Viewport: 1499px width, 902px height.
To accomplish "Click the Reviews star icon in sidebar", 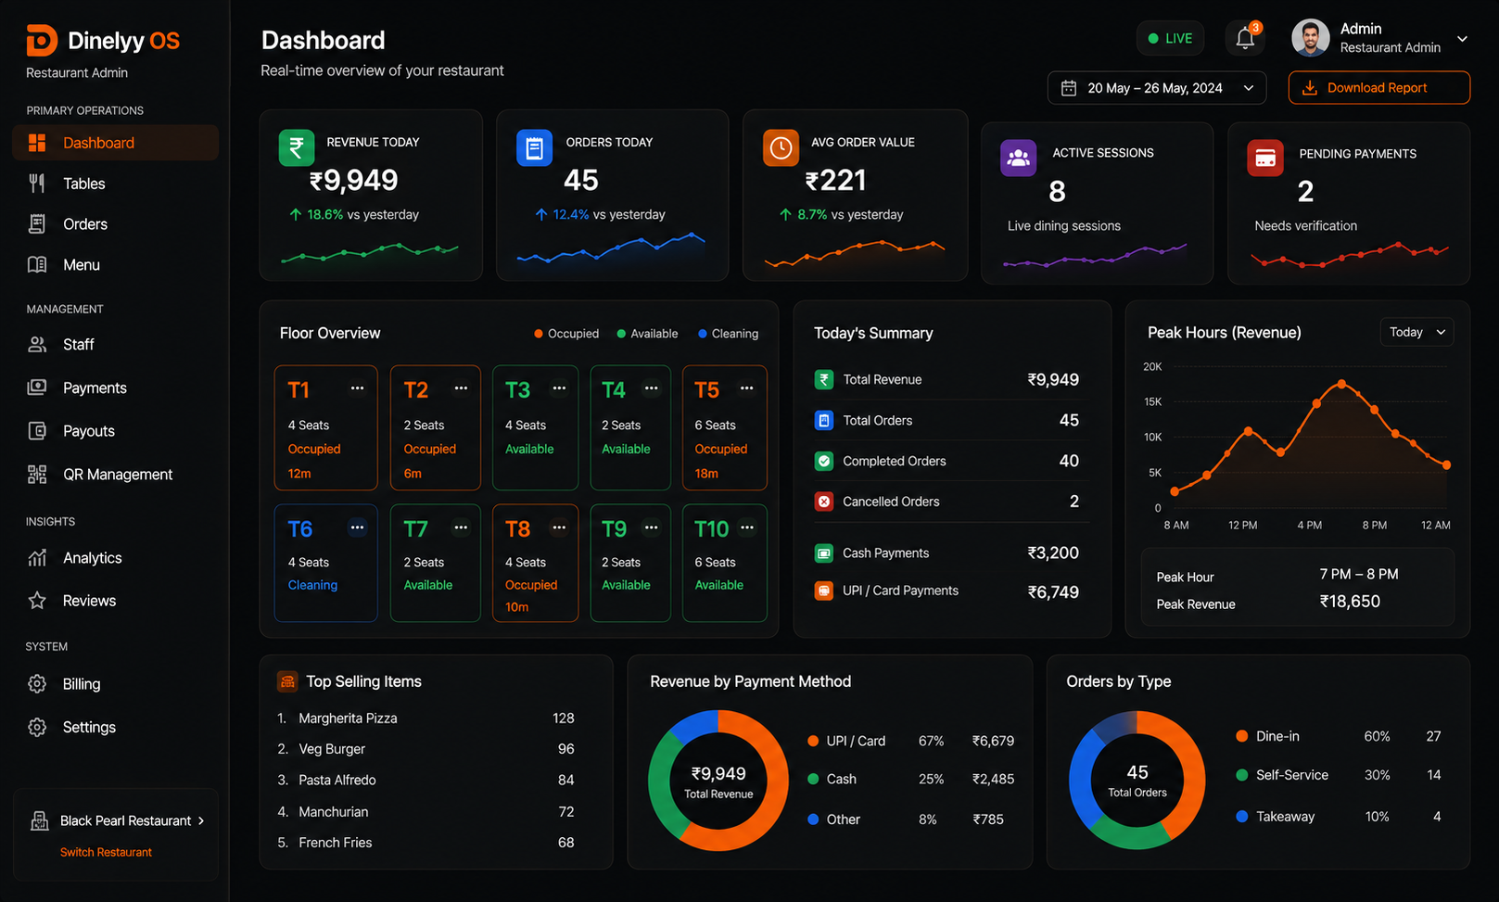I will 37,601.
